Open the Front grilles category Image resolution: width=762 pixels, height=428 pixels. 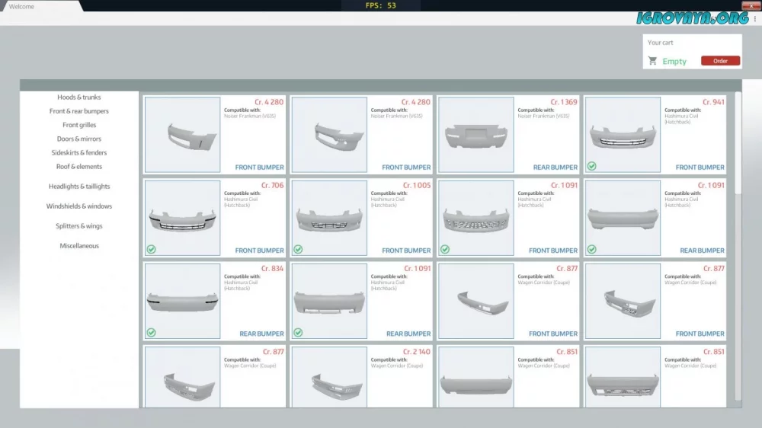pyautogui.click(x=79, y=125)
